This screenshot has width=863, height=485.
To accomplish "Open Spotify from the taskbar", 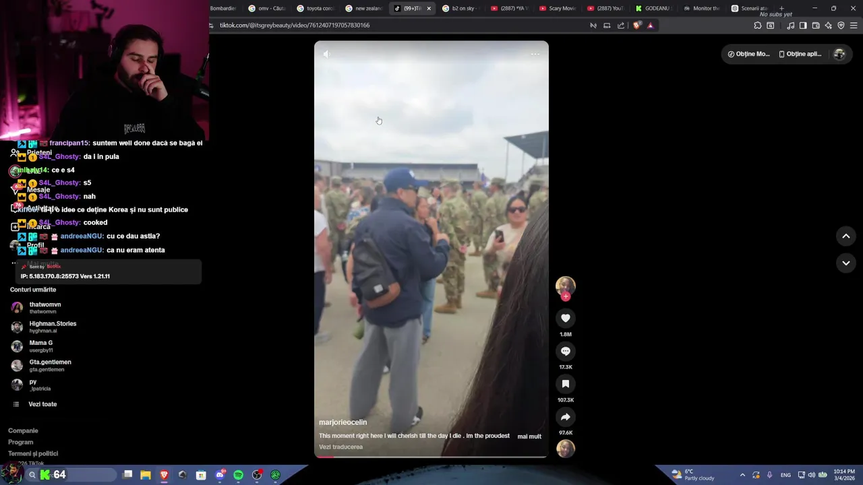I will [x=238, y=475].
